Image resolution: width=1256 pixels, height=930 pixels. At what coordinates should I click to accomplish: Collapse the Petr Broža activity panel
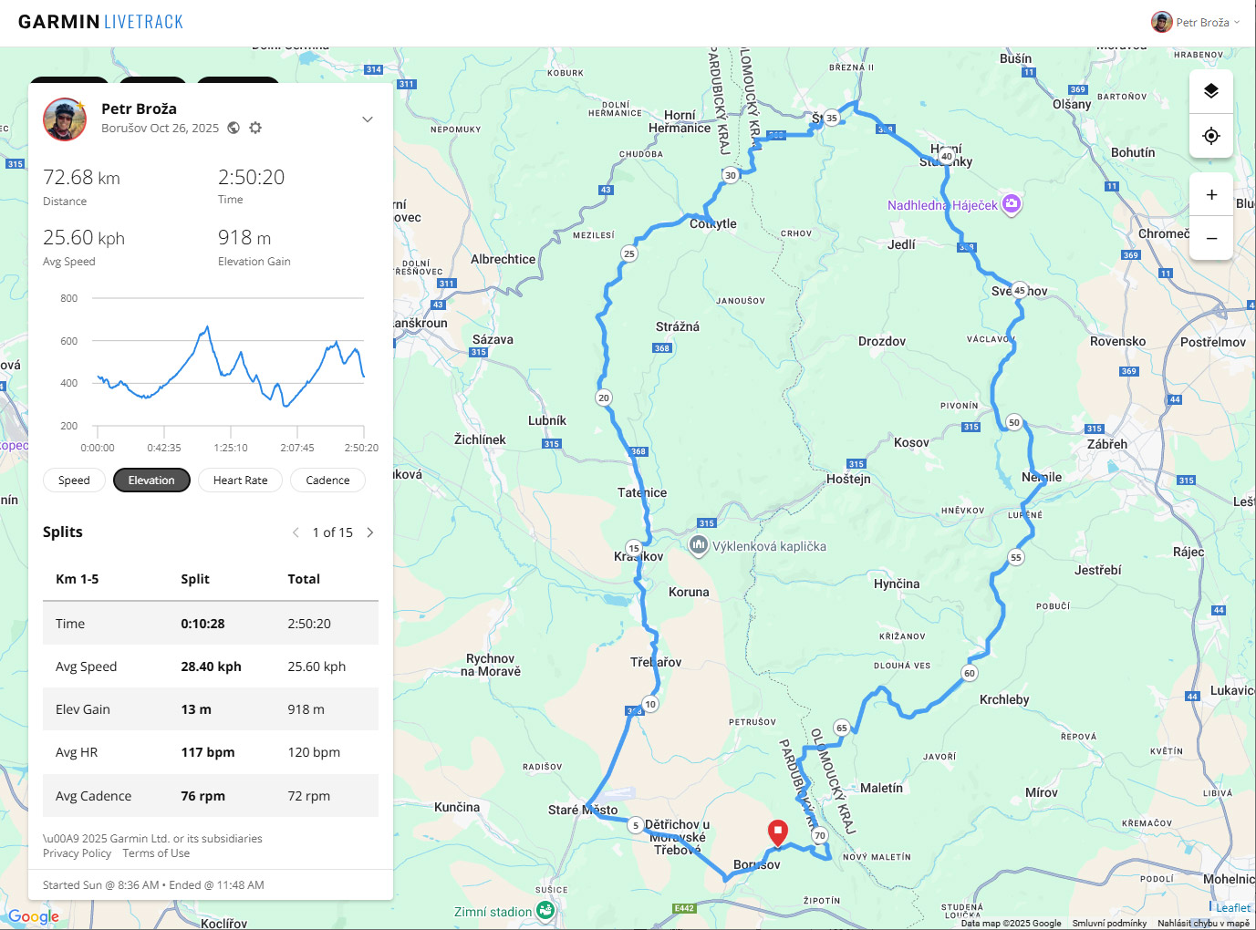pyautogui.click(x=368, y=119)
